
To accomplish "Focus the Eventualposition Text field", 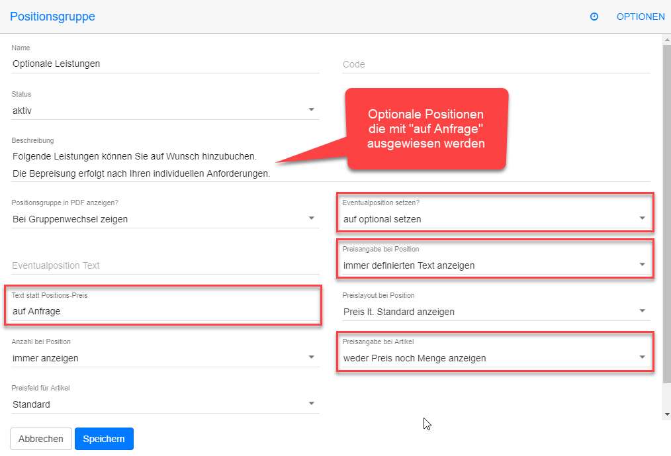I will (x=165, y=265).
